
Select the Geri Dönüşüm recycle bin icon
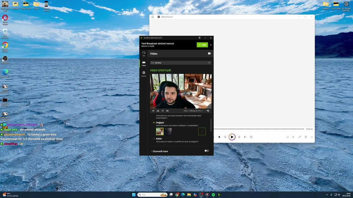5,34
